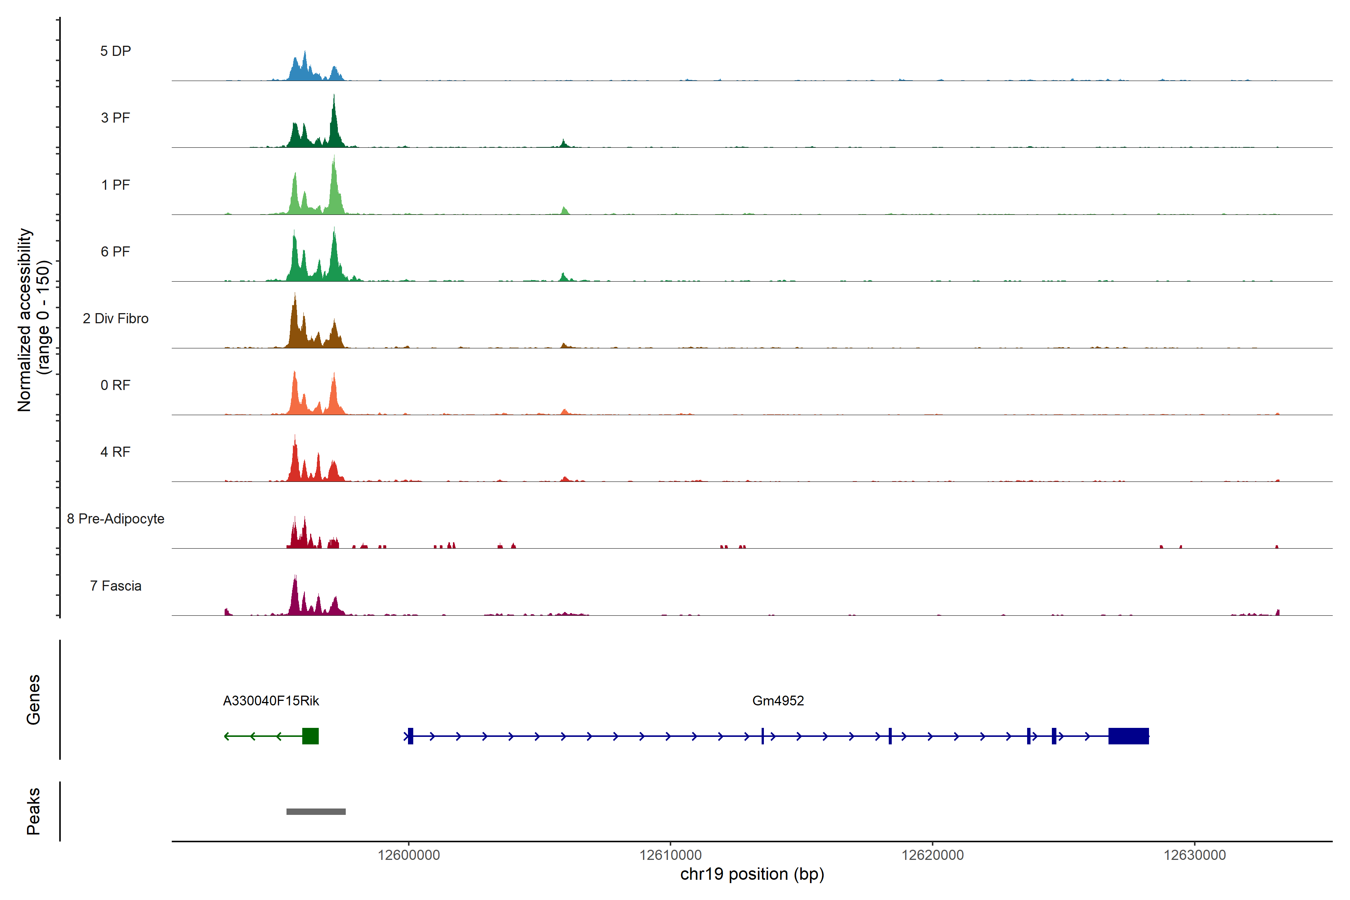This screenshot has width=1350, height=900.
Task: Click the 12600000 axis tick label
Action: (409, 855)
